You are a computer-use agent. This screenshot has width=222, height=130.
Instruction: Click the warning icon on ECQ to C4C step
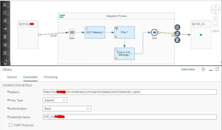pos(116,58)
